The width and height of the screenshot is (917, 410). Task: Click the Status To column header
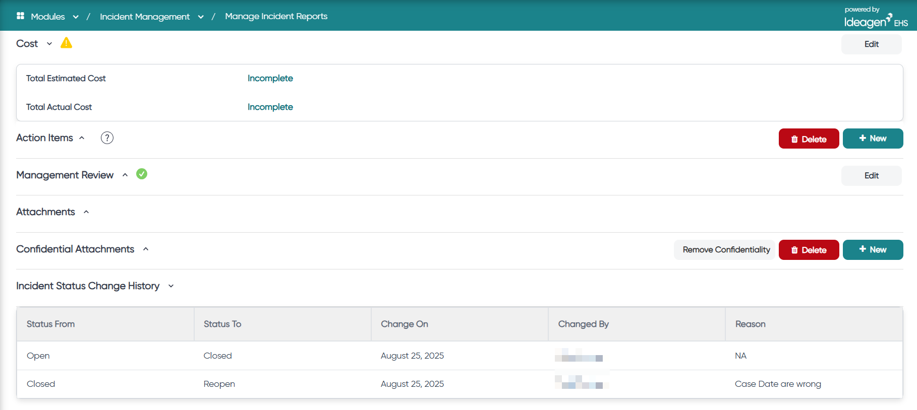pos(282,324)
